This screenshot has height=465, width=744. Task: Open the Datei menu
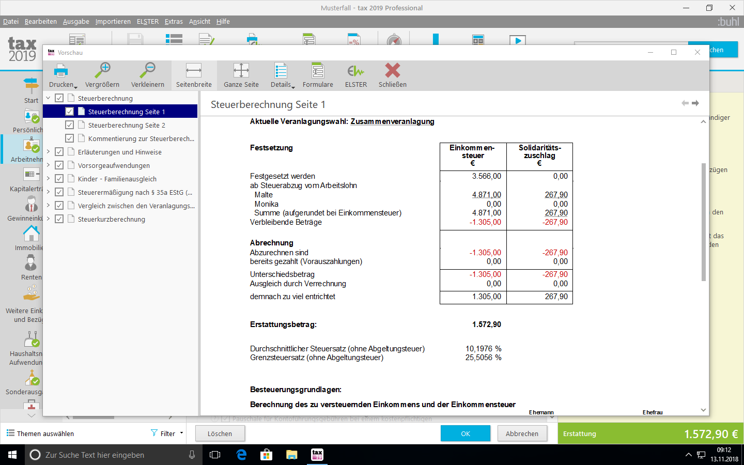(x=11, y=22)
